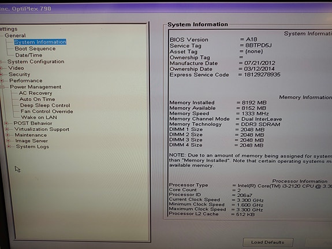Open Deep Sleep Control settings

pos(45,105)
